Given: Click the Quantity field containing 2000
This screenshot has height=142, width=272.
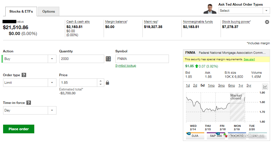Looking at the screenshot, I should [82, 59].
